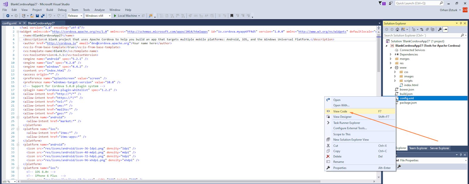Click the wrench icon in Properties panel
This screenshot has height=184, width=469.
[x=399, y=166]
